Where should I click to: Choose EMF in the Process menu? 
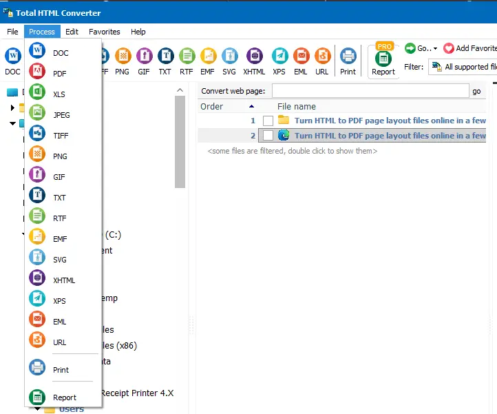63,238
